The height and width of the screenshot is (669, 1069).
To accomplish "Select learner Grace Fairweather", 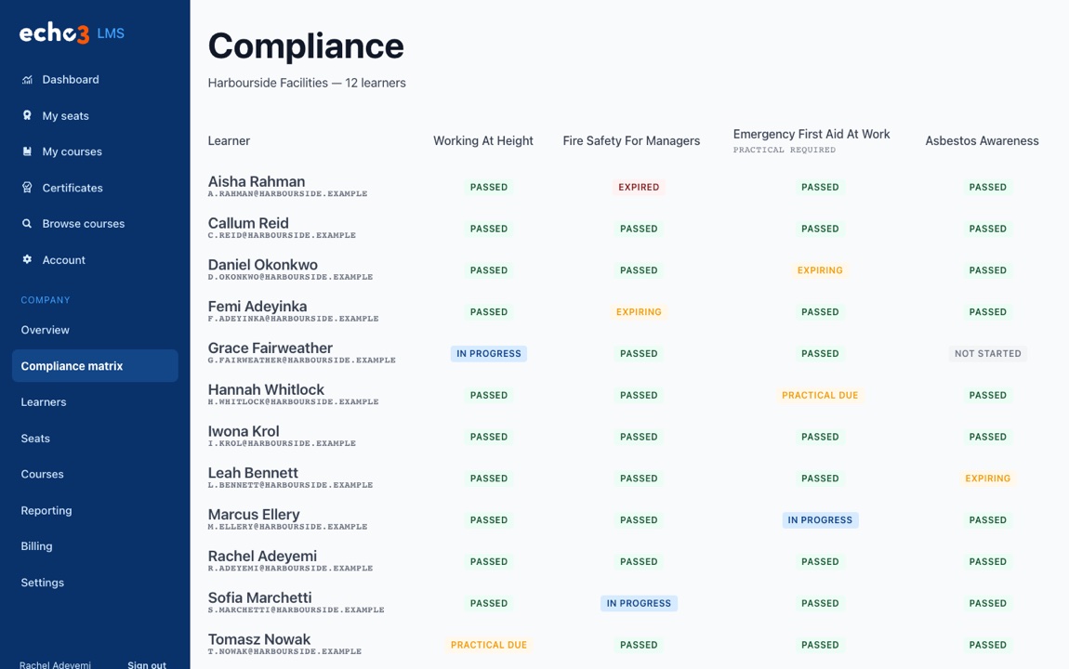I will tap(270, 348).
